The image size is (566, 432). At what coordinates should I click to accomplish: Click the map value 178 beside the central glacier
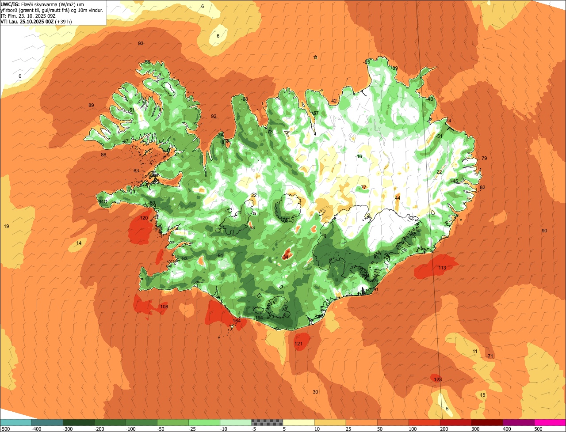coord(284,220)
